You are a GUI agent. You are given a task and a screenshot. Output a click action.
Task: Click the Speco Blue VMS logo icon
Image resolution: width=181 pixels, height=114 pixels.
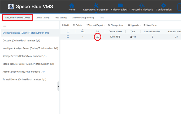[x=11, y=6]
